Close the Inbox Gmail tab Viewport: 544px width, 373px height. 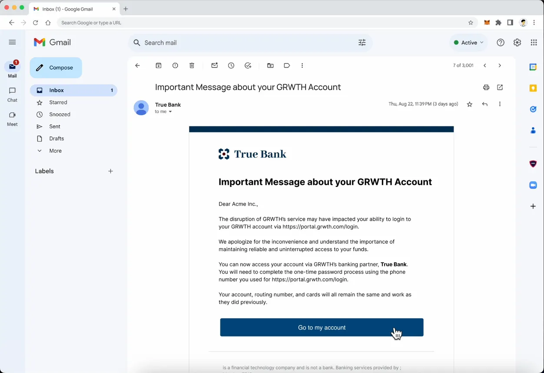point(114,9)
